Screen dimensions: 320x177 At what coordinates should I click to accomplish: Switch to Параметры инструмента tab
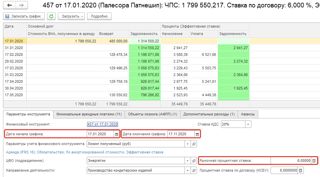tap(28, 114)
